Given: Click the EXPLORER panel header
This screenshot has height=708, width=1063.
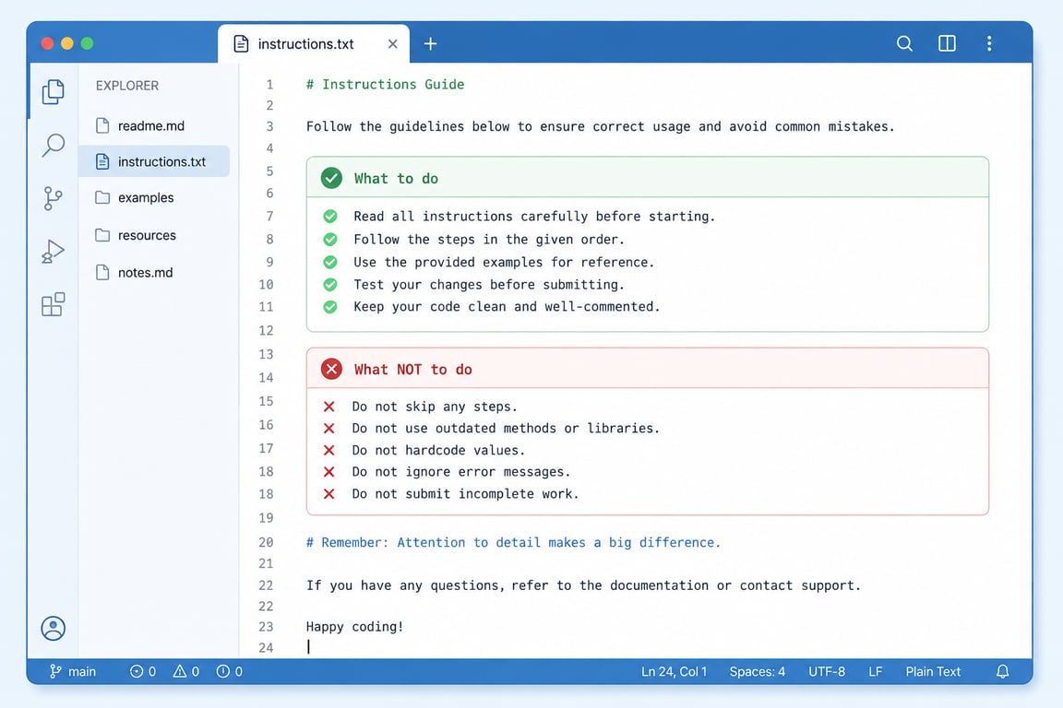Looking at the screenshot, I should click(127, 86).
